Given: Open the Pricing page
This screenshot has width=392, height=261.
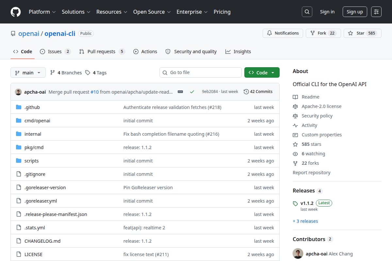Looking at the screenshot, I should click(222, 12).
